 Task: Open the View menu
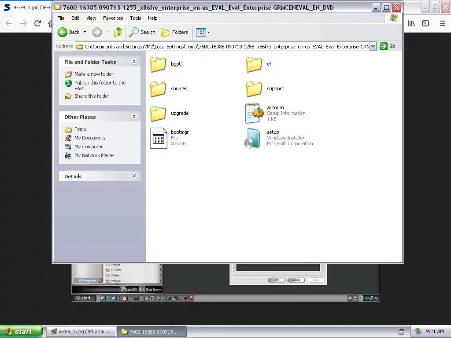click(92, 18)
